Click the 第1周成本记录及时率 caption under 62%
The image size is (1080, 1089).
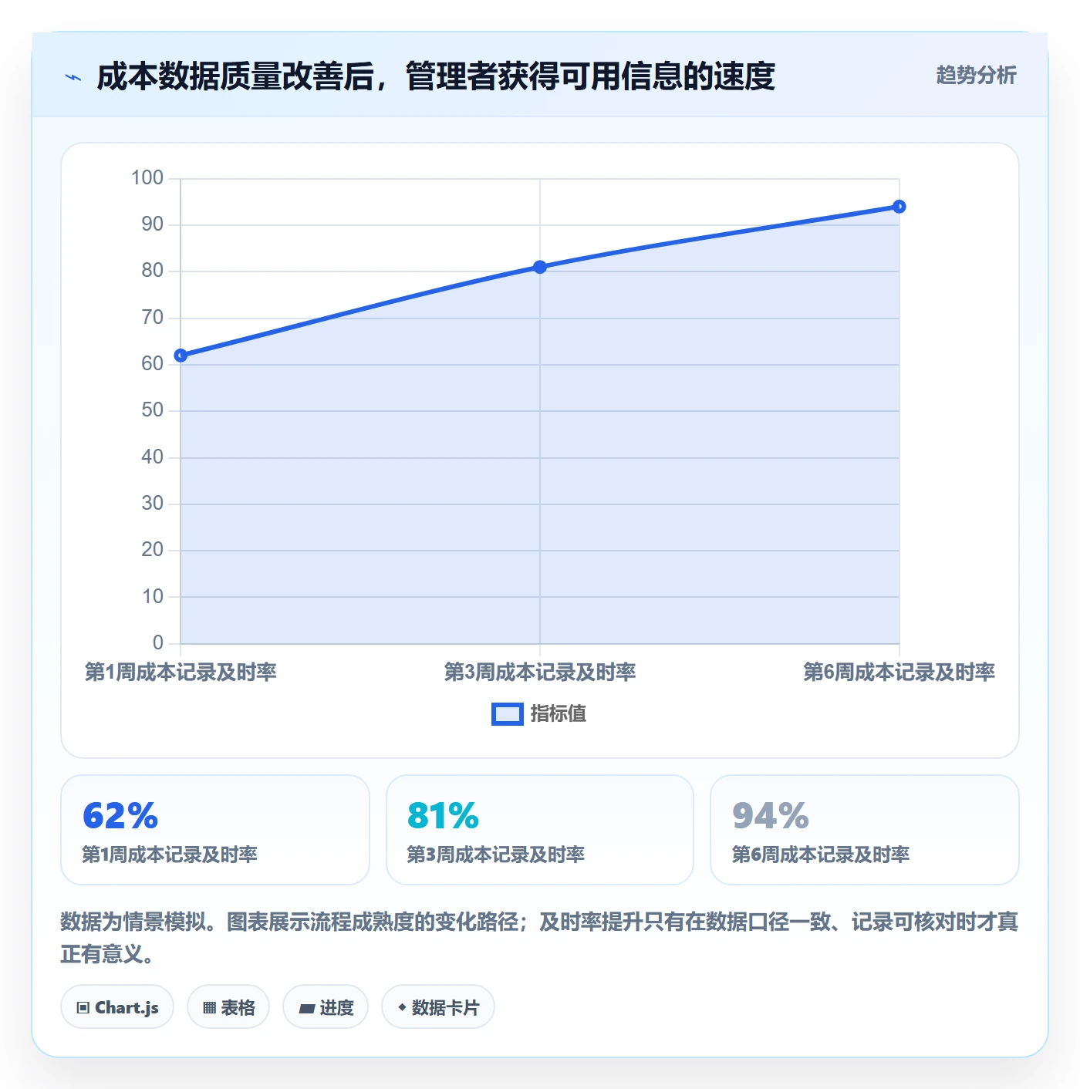[170, 855]
